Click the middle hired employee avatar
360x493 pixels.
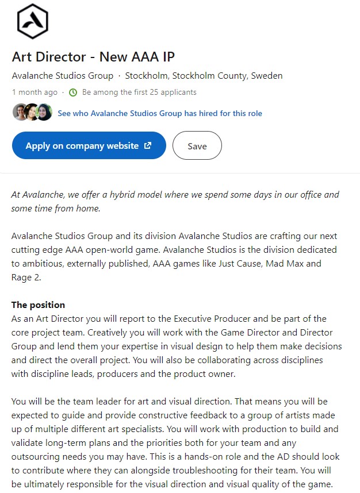coord(32,112)
